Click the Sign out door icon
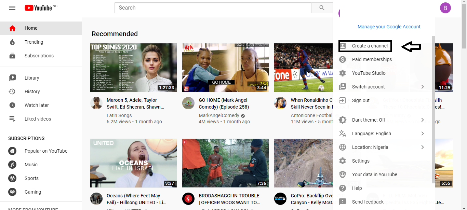467x210 pixels. (x=343, y=100)
